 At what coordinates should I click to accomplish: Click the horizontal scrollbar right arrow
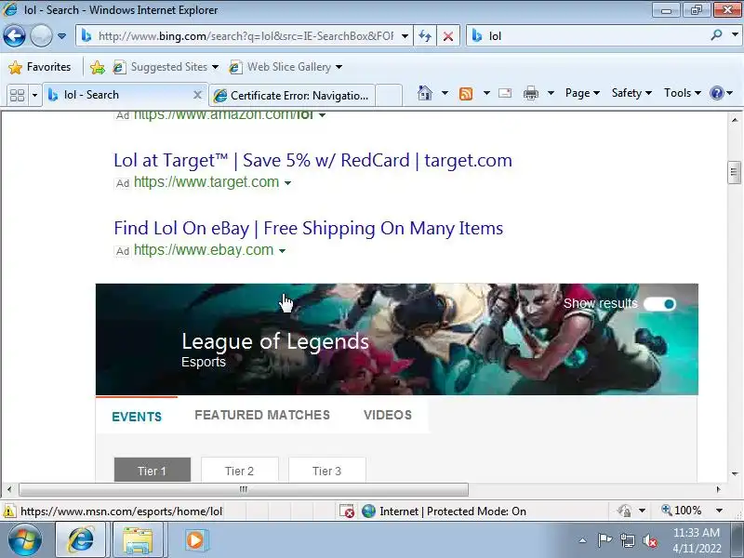718,489
